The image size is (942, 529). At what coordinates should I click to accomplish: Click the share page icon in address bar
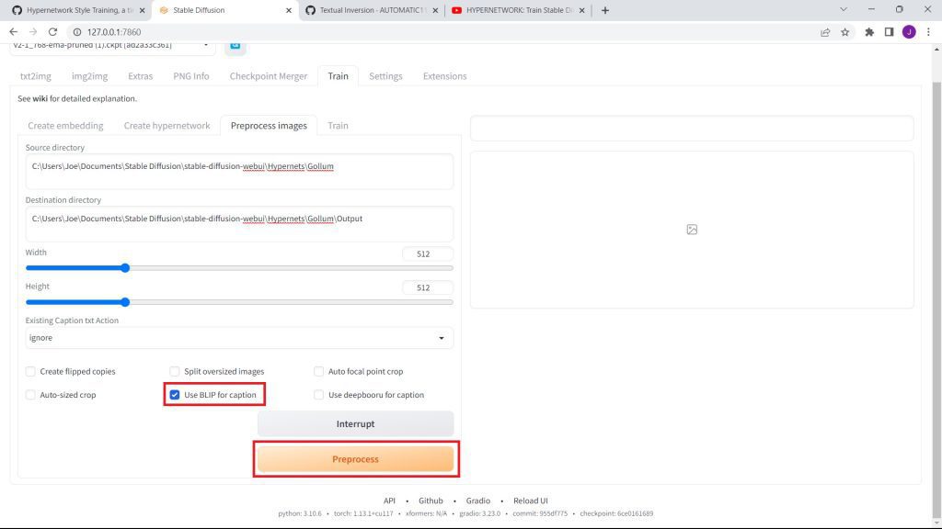point(825,31)
